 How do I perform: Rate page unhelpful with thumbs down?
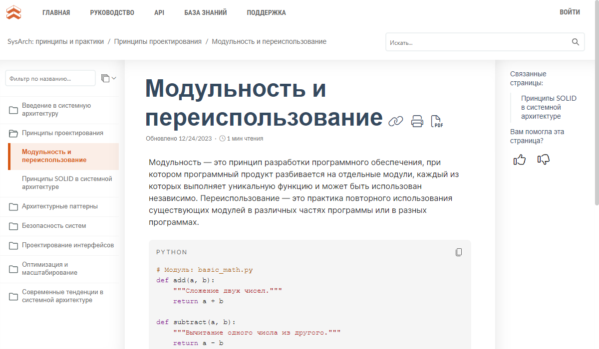pos(543,160)
